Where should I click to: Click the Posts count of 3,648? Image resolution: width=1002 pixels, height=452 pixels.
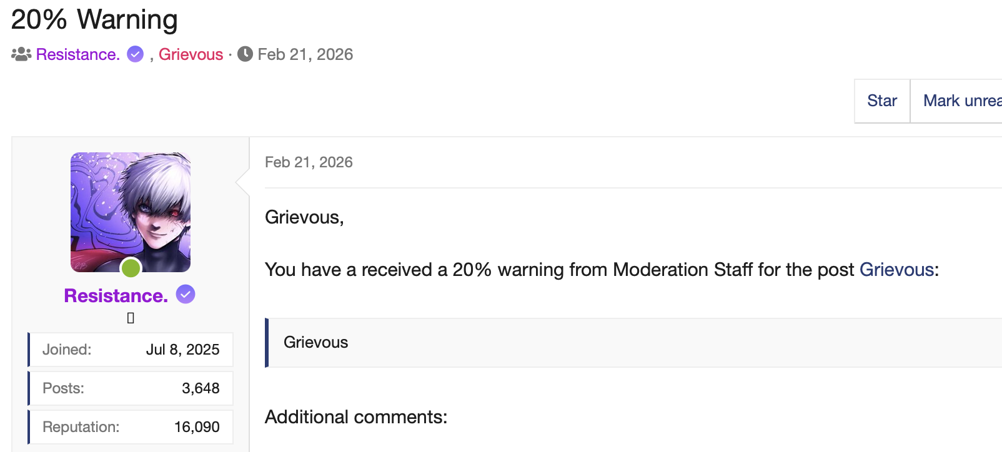[201, 388]
